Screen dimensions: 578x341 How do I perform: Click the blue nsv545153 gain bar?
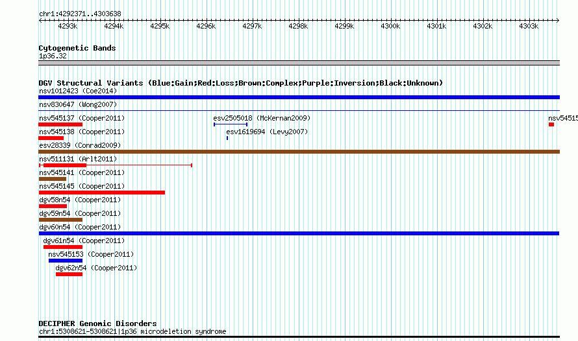(66, 261)
